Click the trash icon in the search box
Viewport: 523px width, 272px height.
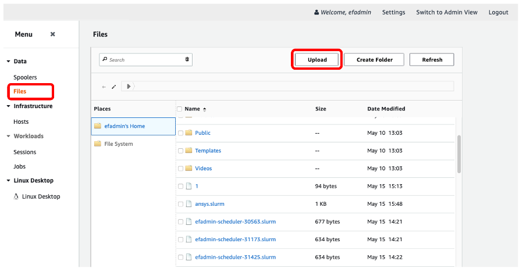pos(187,59)
